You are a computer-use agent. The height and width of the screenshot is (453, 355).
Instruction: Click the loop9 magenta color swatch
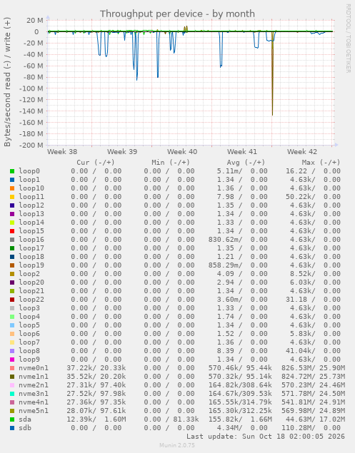(x=12, y=360)
